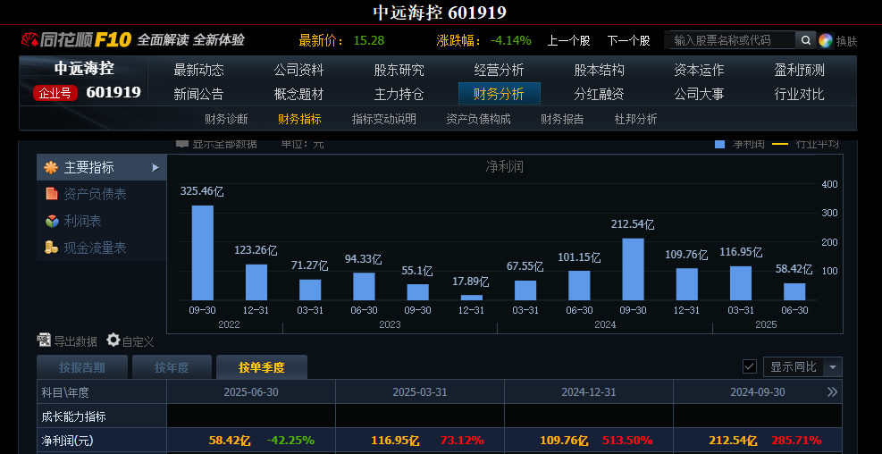The height and width of the screenshot is (454, 882).
Task: Open the 资本运作 menu
Action: [699, 71]
